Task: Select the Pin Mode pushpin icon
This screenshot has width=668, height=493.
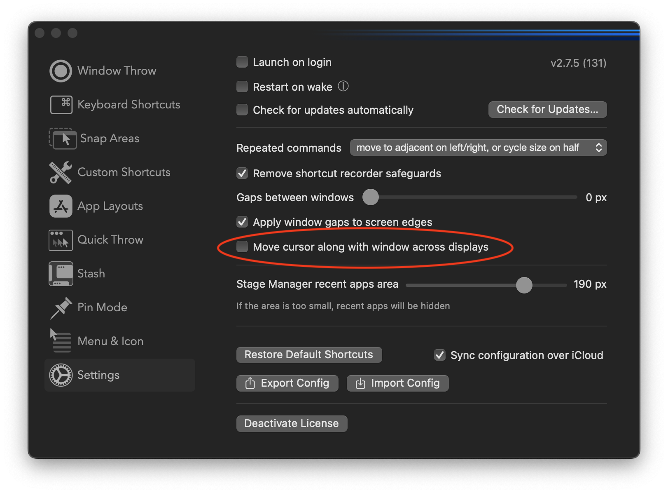Action: point(60,307)
